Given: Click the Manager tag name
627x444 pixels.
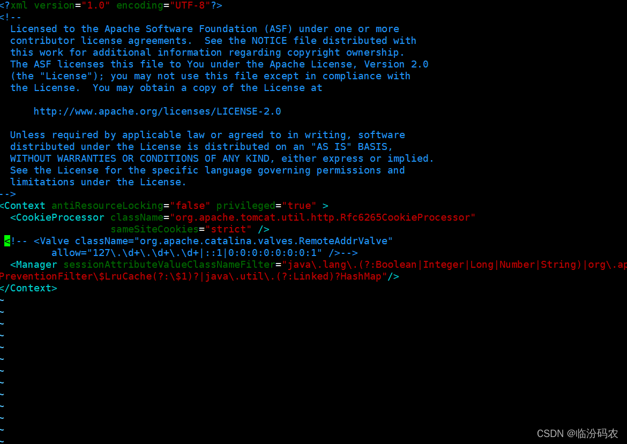Looking at the screenshot, I should (x=36, y=265).
